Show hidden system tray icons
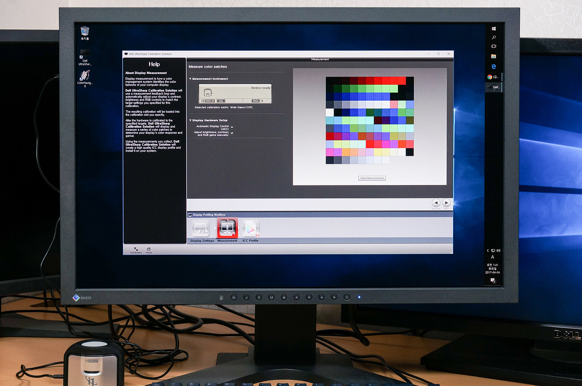This screenshot has height=386, width=582. tap(488, 250)
